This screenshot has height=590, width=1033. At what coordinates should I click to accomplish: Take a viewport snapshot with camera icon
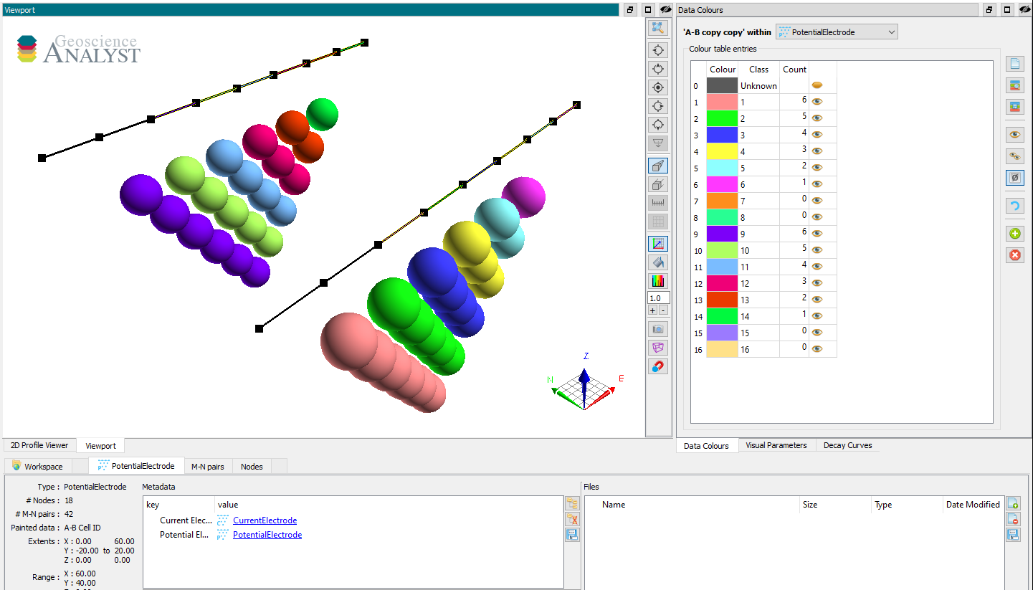coord(657,329)
